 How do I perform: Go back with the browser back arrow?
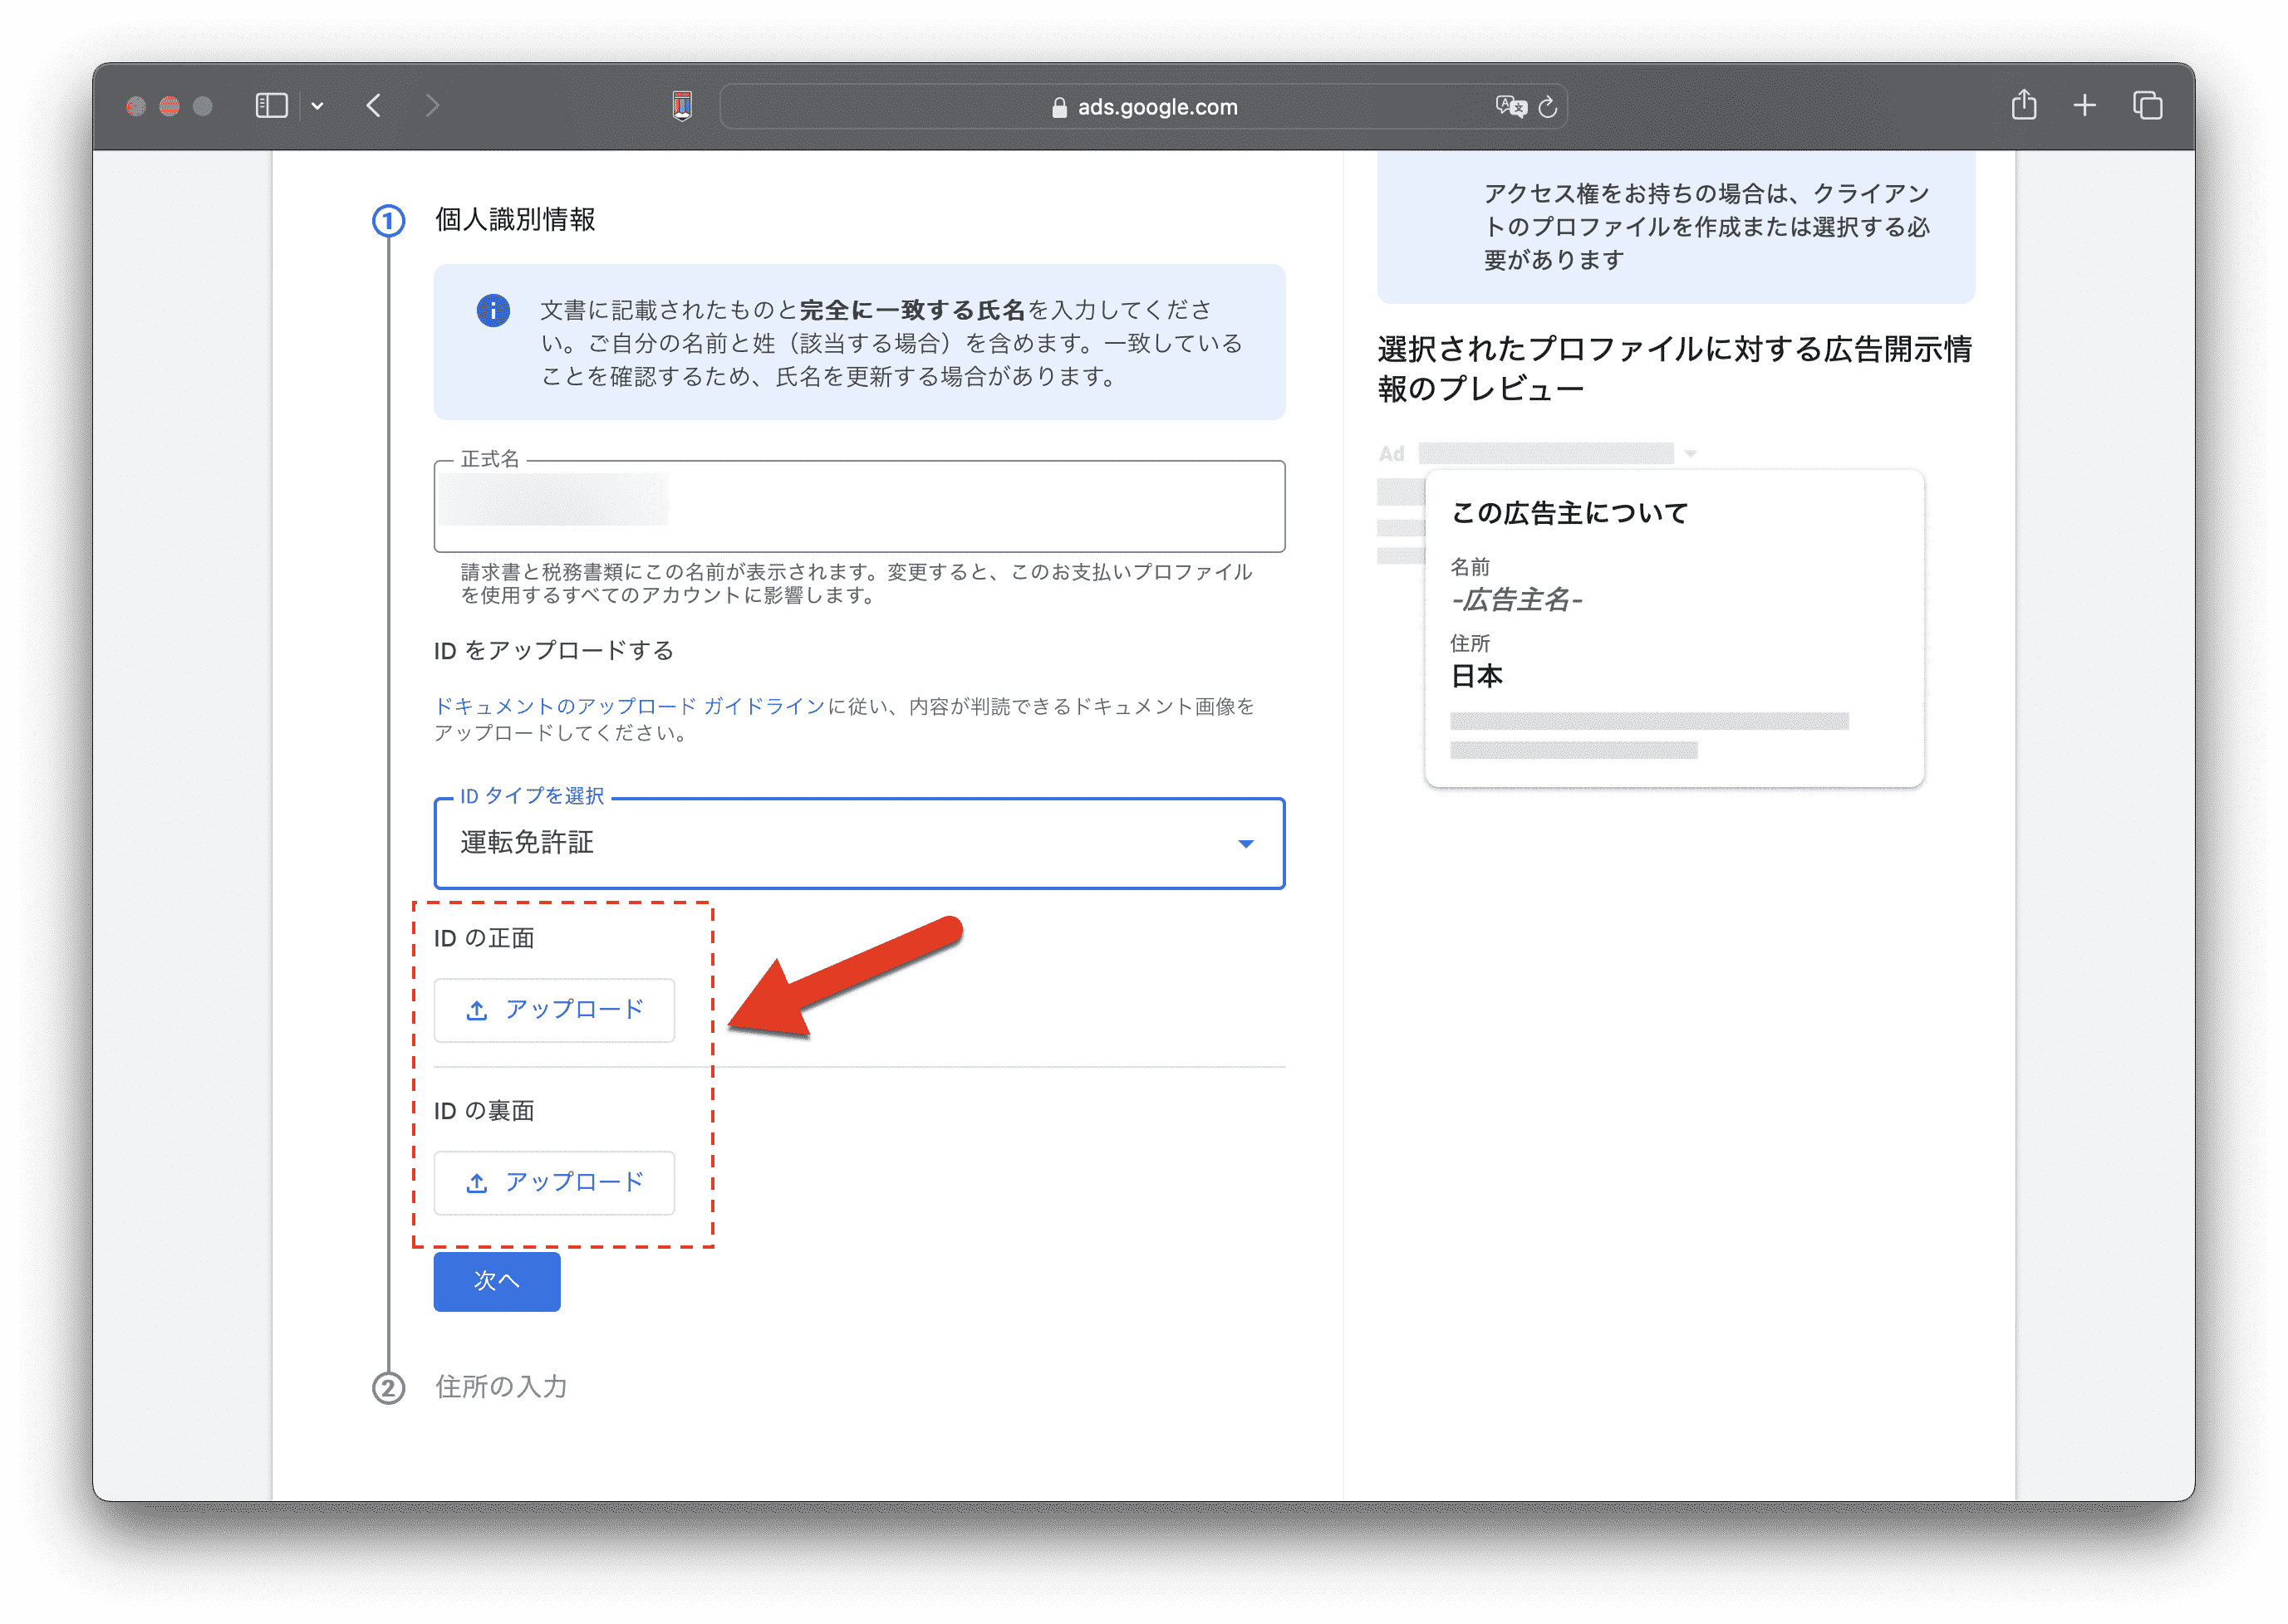pyautogui.click(x=374, y=106)
